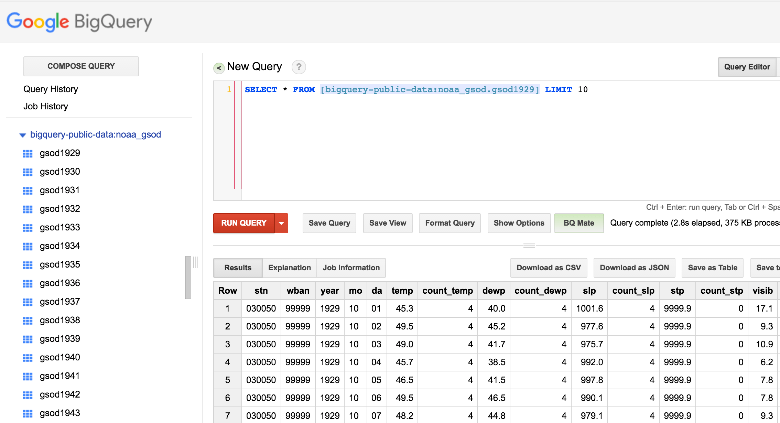The height and width of the screenshot is (423, 780).
Task: Click Save as Table
Action: point(713,268)
